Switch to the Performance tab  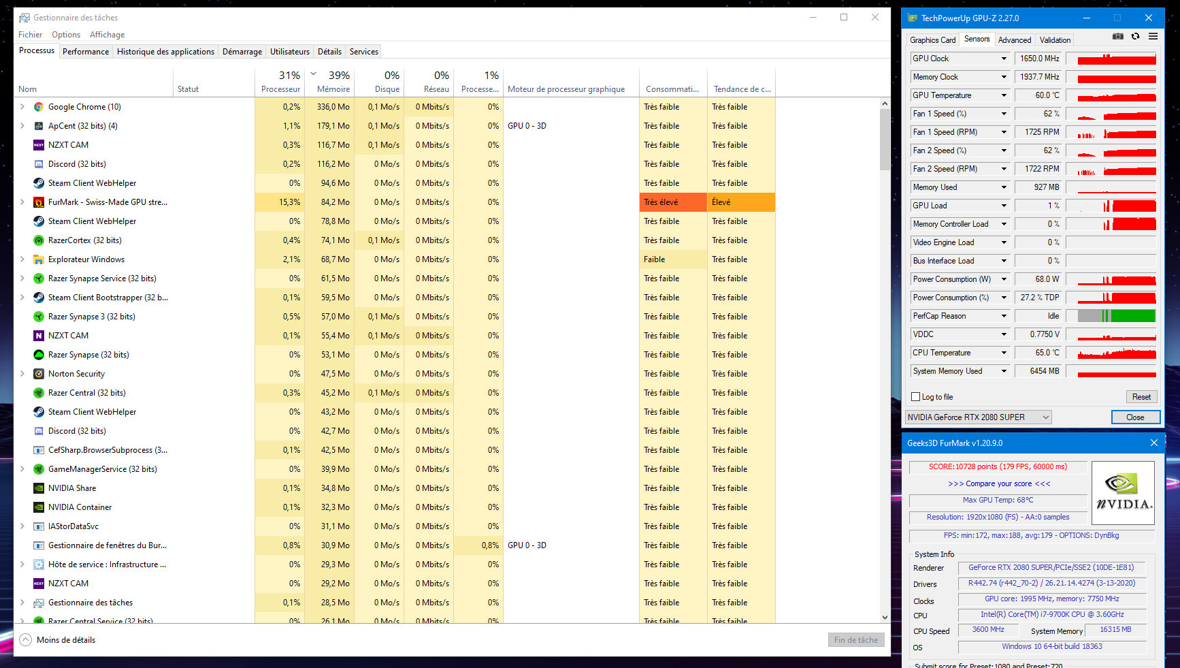(85, 52)
